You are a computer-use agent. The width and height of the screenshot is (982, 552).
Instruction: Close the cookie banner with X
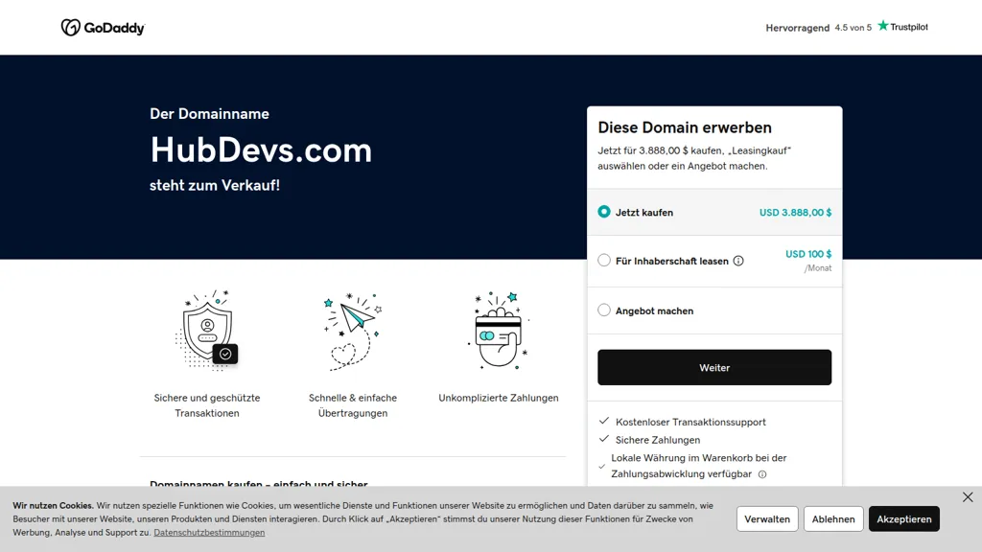[968, 497]
